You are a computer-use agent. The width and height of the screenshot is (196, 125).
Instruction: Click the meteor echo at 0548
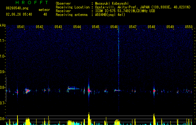154,91
